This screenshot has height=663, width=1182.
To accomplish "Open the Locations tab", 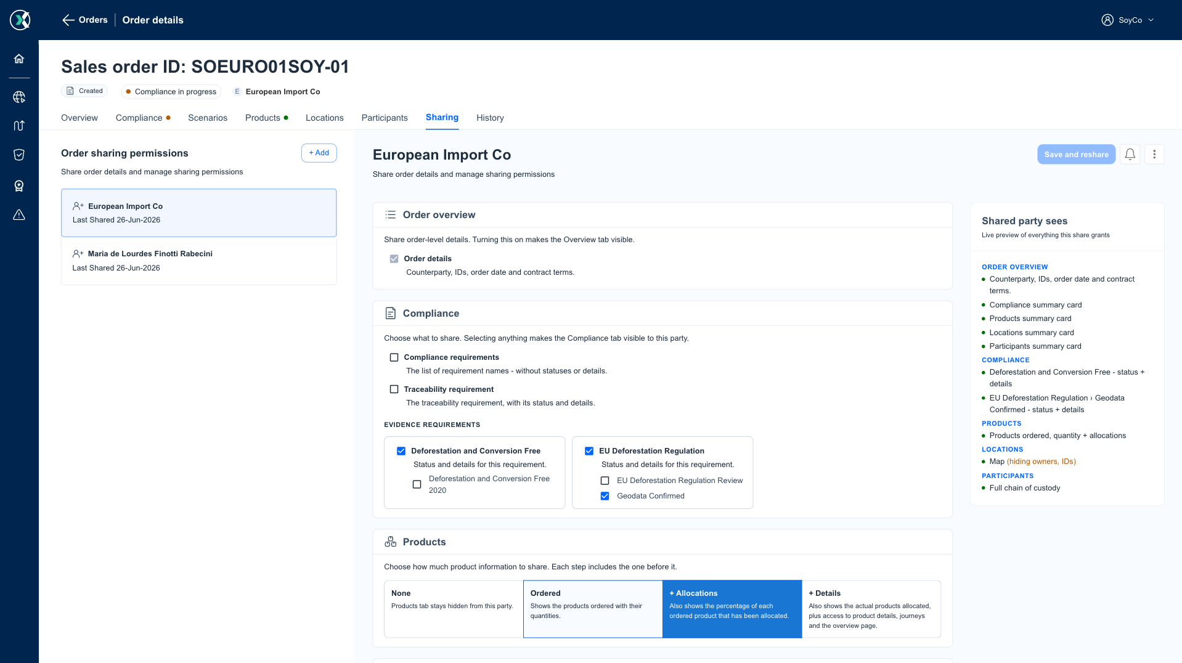I will pos(325,118).
